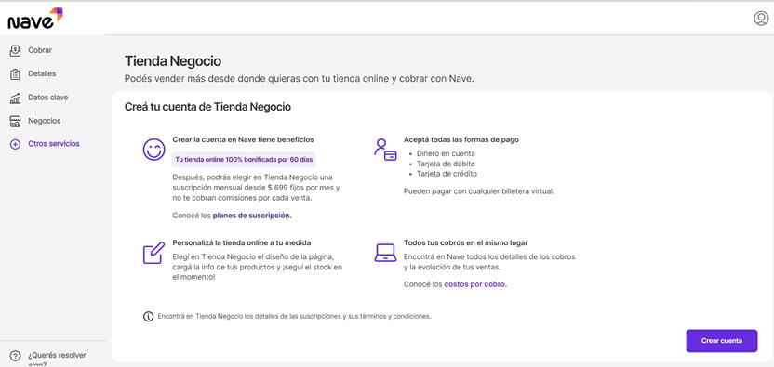
Task: Click the Dinero en cuenta bullet
Action: tap(446, 153)
